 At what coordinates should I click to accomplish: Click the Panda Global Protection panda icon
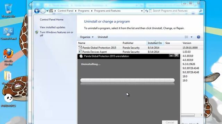pyautogui.click(x=80, y=48)
